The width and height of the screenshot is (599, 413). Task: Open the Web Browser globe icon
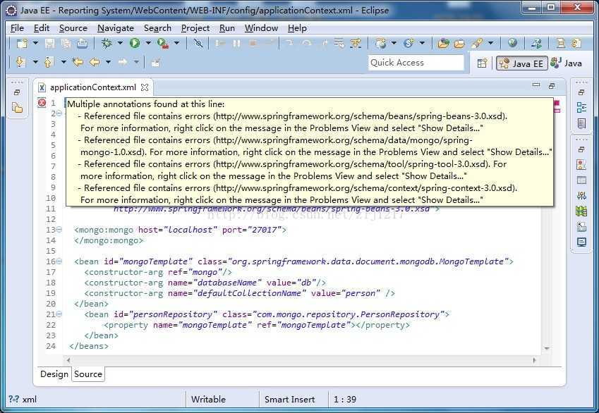(x=513, y=43)
